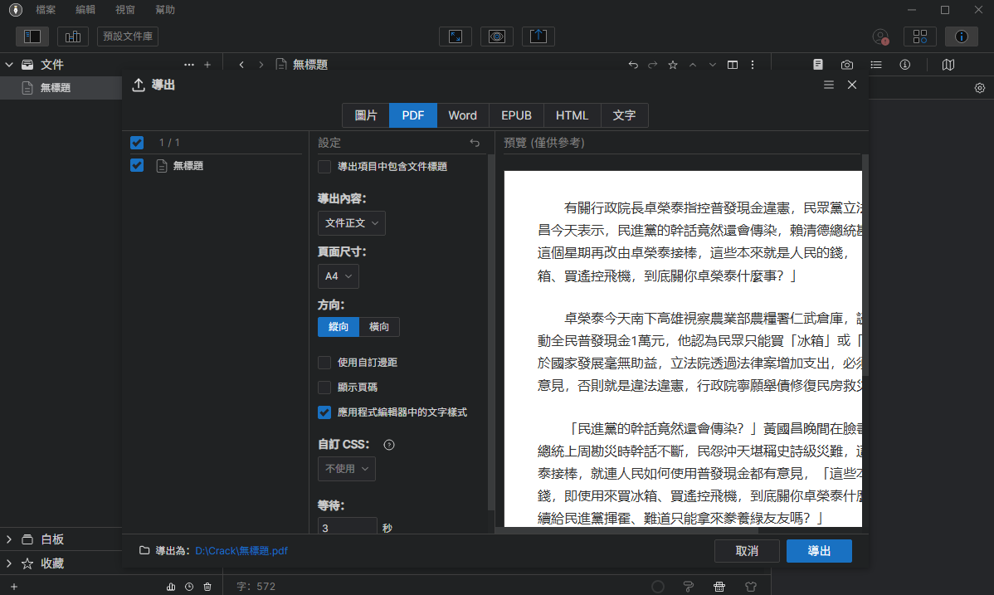Click the up chevron in editor toolbar
The image size is (994, 595).
coord(693,65)
